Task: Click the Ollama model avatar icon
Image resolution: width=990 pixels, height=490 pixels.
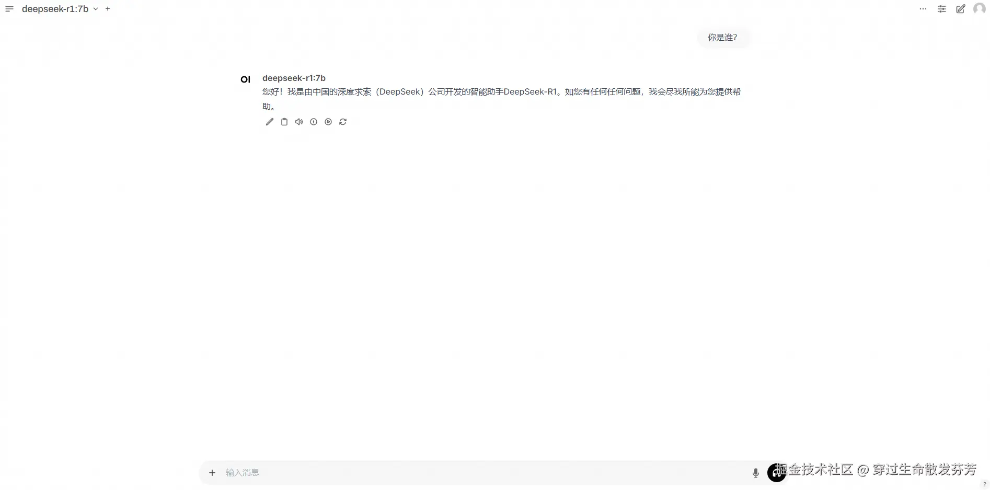Action: 246,79
